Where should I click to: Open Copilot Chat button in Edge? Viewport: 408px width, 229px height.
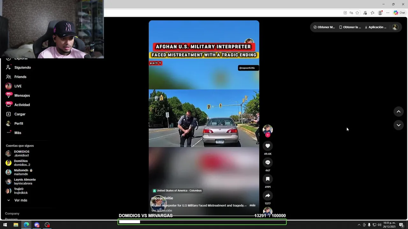tap(399, 13)
